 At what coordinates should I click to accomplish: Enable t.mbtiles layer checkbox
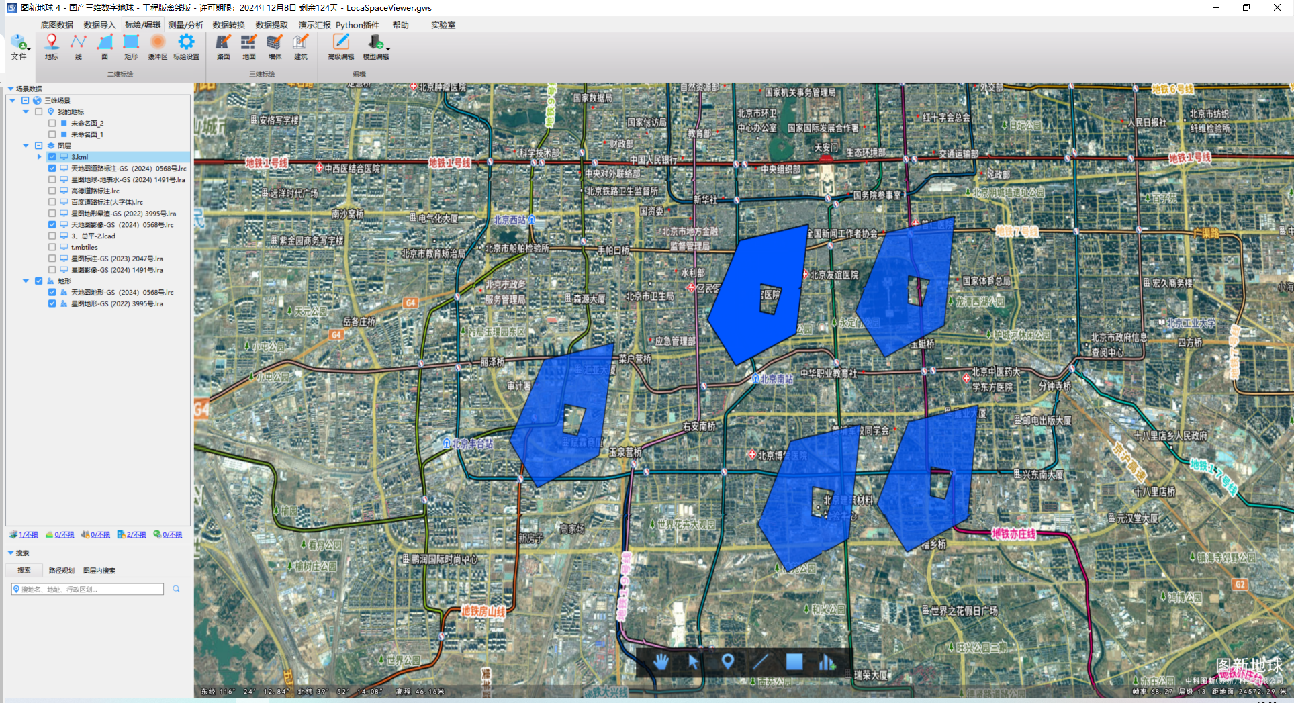tap(52, 248)
